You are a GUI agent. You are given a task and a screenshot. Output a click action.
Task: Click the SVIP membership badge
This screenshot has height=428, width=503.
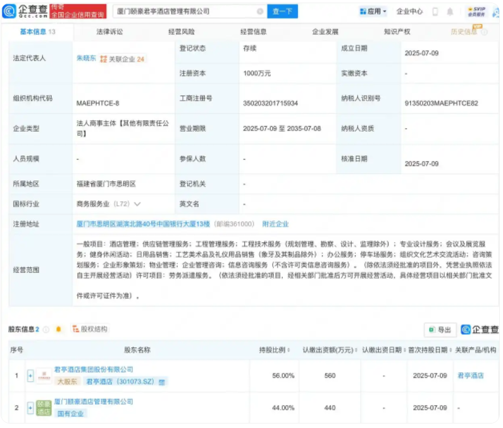click(x=476, y=12)
